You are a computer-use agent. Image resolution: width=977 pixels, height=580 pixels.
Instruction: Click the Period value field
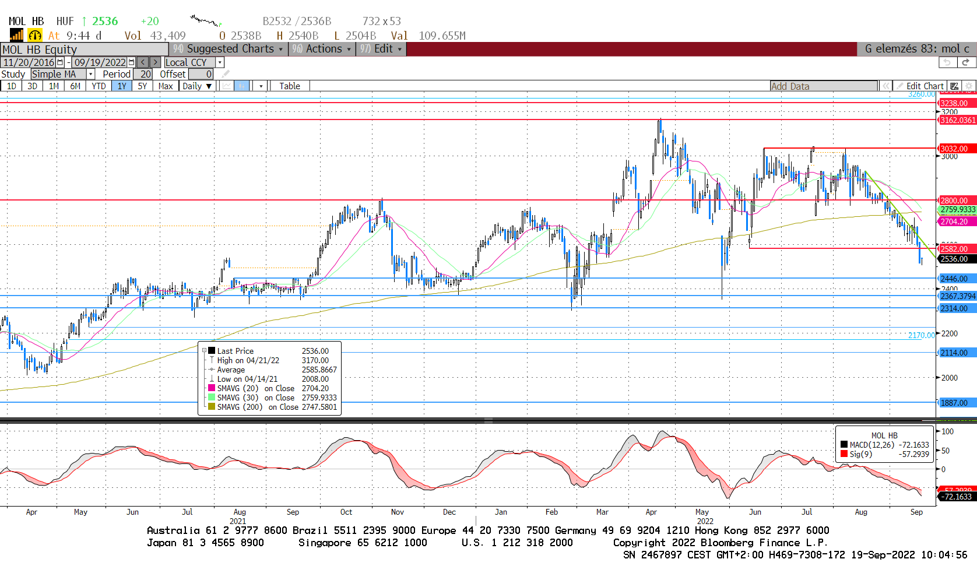coord(143,74)
